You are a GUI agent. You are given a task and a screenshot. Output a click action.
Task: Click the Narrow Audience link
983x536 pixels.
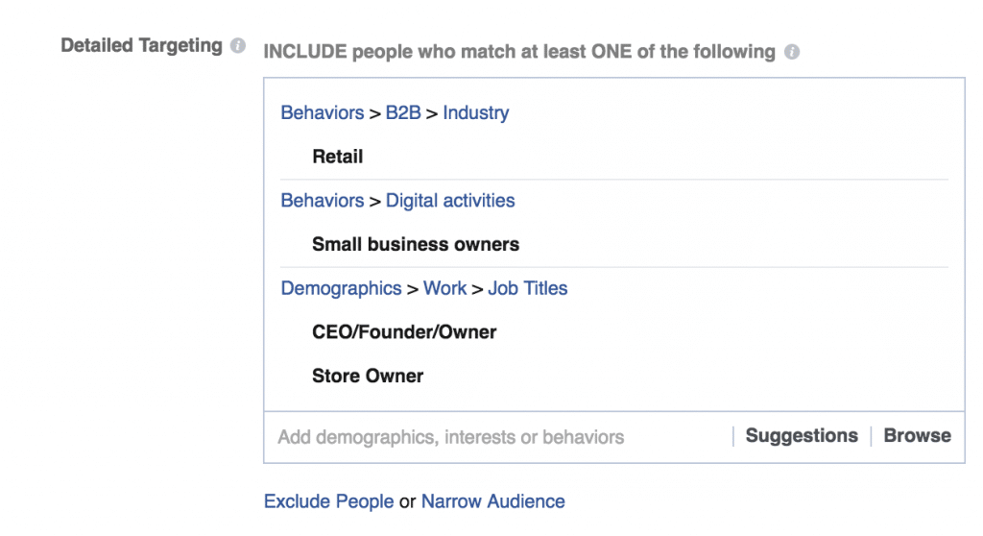tap(492, 501)
